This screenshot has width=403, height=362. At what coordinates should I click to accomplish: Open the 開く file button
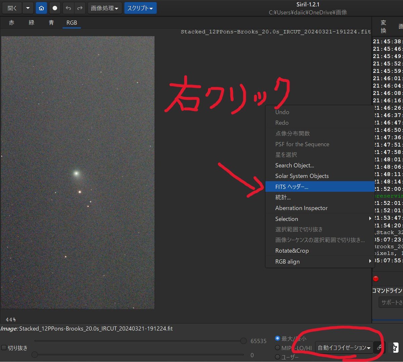[x=12, y=8]
